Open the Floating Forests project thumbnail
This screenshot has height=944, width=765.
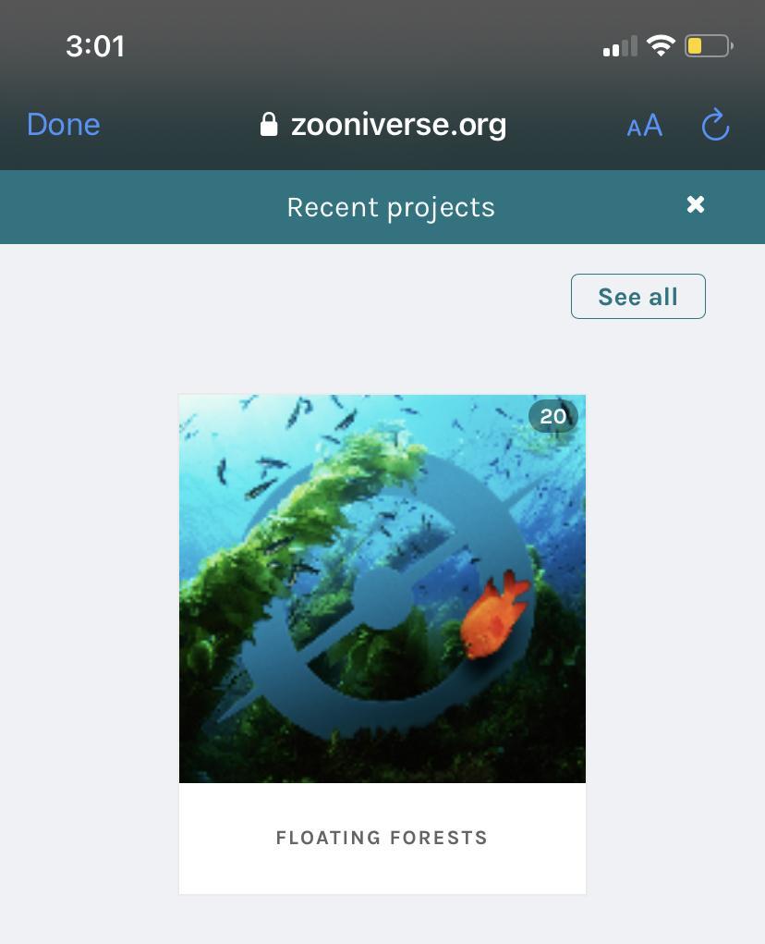[x=382, y=589]
